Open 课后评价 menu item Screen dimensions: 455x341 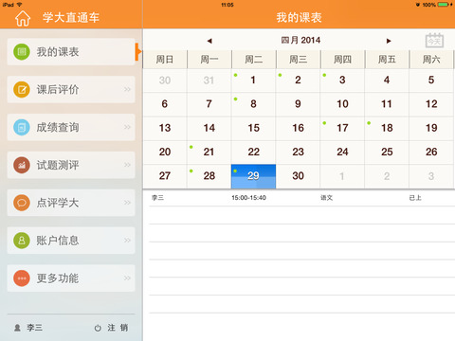click(x=71, y=89)
